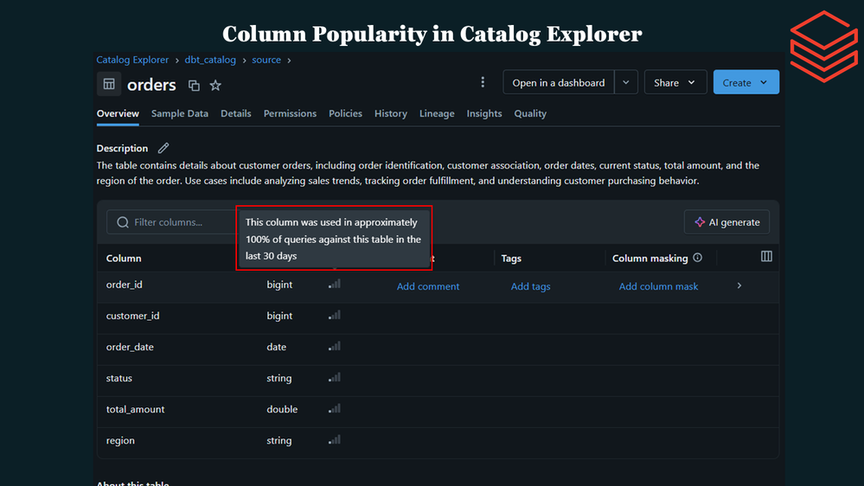Click the bigint type of customer_id
Screen dimensions: 864x486
click(x=279, y=316)
